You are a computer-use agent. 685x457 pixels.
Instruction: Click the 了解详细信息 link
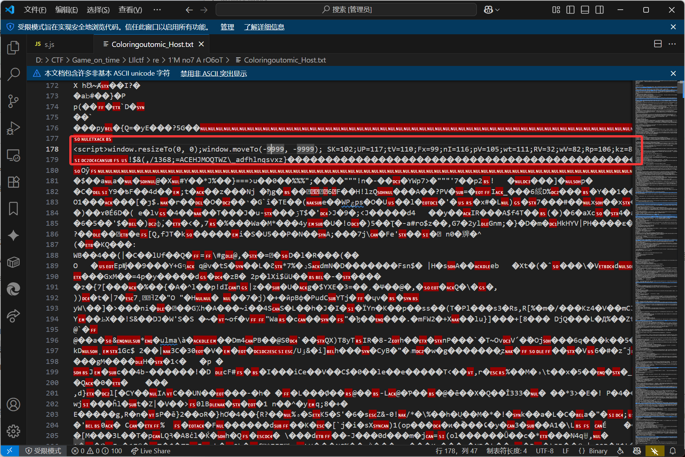(264, 27)
